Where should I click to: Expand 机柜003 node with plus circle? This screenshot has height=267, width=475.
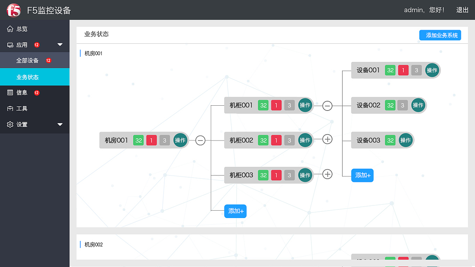327,174
